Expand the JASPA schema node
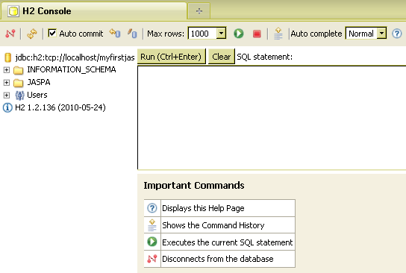Screen dimensions: 406x273 coord(7,83)
